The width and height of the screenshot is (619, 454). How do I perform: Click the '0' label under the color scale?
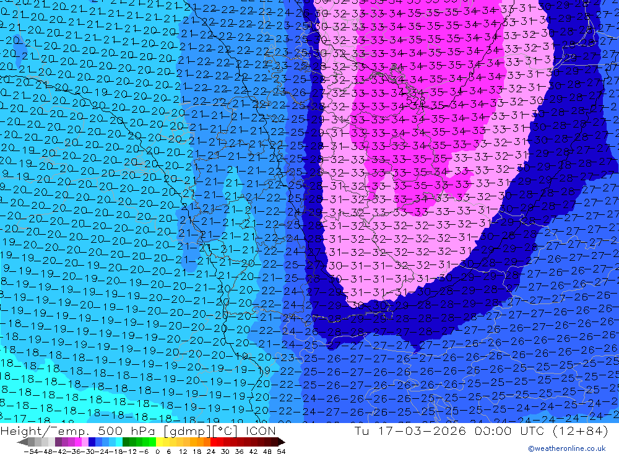[157, 452]
